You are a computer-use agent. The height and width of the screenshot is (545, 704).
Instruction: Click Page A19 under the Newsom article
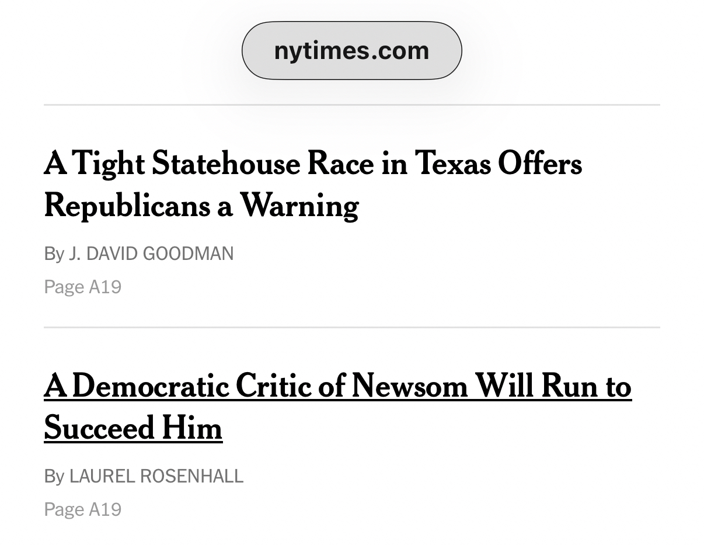coord(83,510)
